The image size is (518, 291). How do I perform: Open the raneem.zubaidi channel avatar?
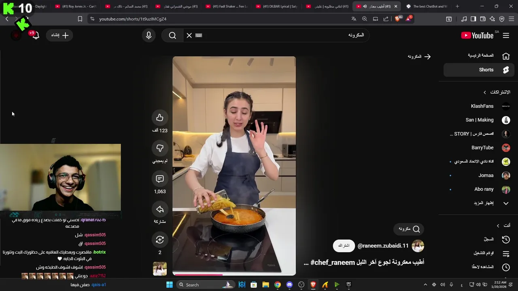click(x=418, y=246)
